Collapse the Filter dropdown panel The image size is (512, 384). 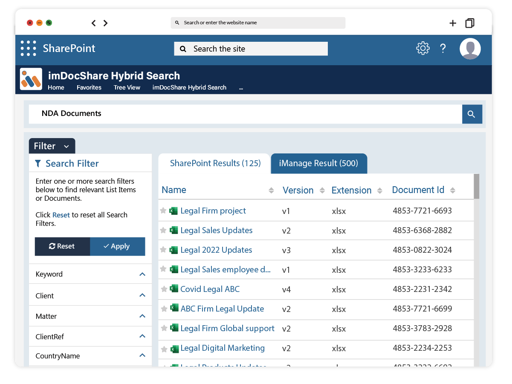[x=52, y=146]
